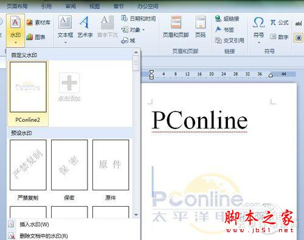Open the 引用 tab

pyautogui.click(x=46, y=6)
